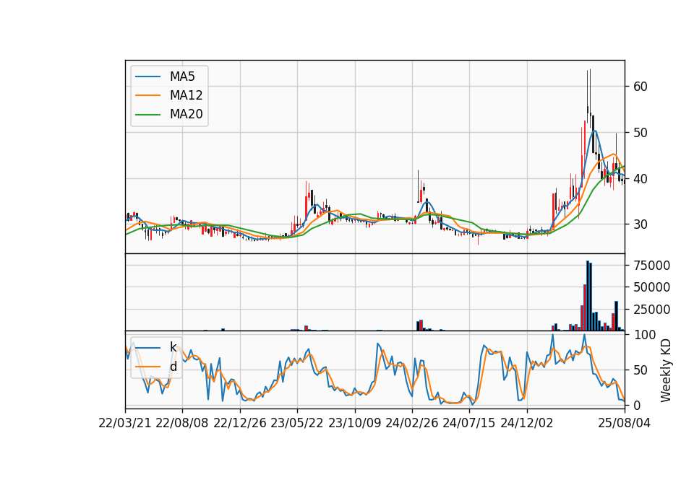Click the Weekly KD axis label
The width and height of the screenshot is (694, 498).
click(x=665, y=370)
